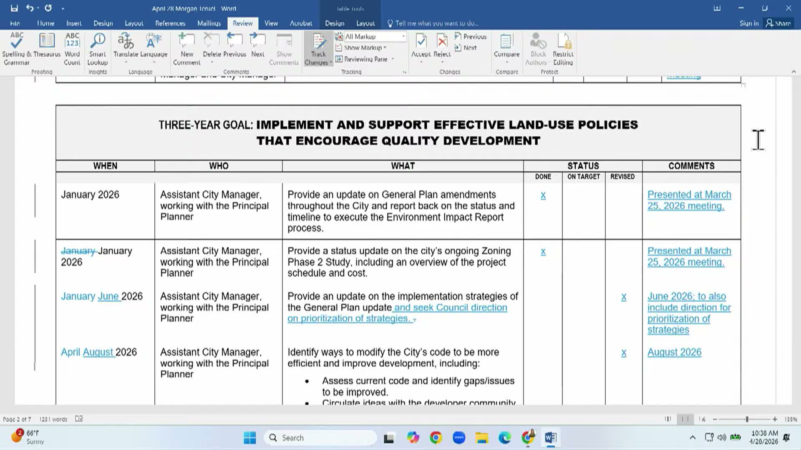Click proofing errors status bar icon

pyautogui.click(x=79, y=419)
